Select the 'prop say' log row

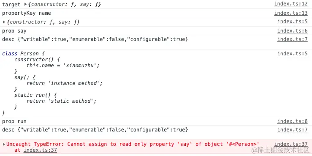[x=156, y=31]
